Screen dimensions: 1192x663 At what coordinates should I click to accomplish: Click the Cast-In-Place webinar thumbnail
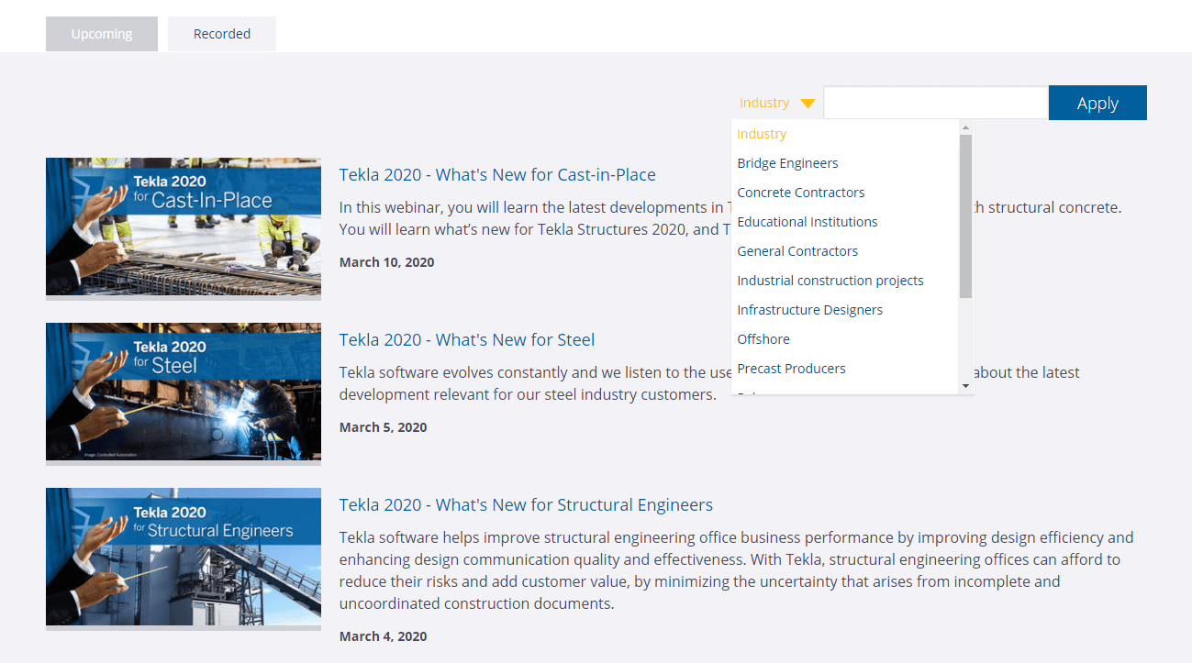184,227
